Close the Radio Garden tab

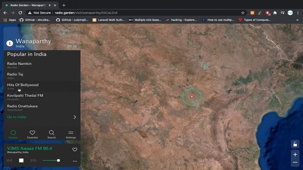55,5
